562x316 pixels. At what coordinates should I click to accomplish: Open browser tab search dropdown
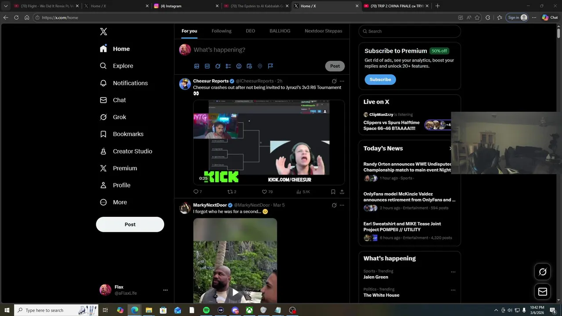tap(6, 6)
